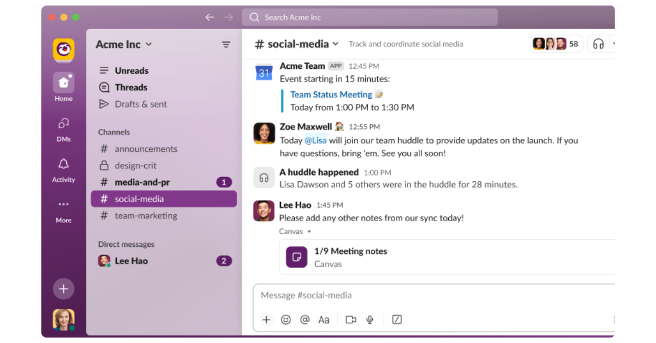Select the team-marketing channel

164,216
